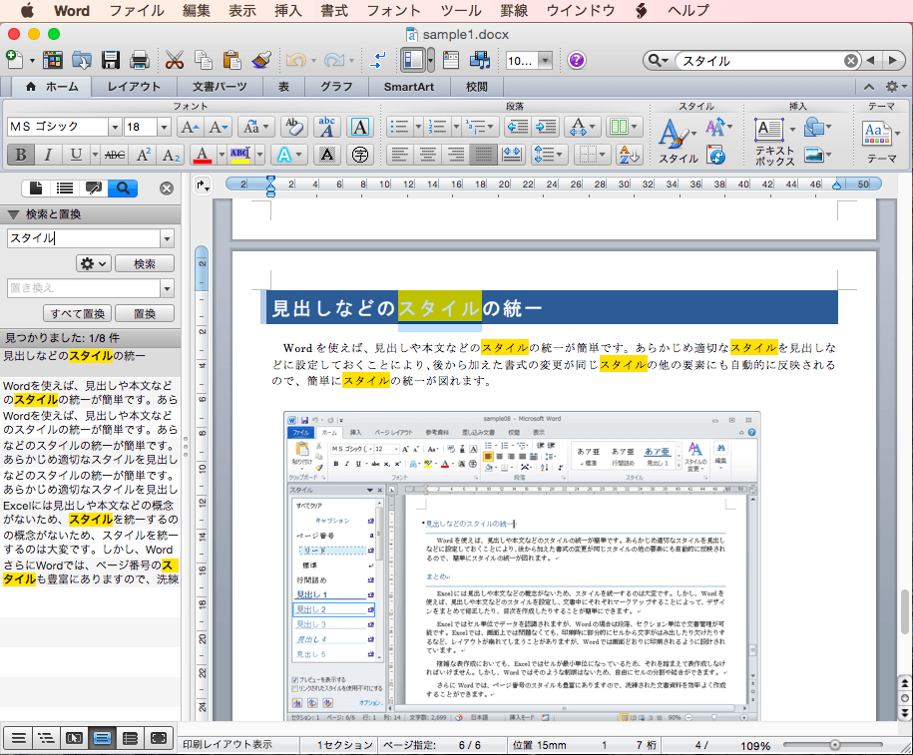
Task: Close the sidebar with X icon
Action: point(167,189)
